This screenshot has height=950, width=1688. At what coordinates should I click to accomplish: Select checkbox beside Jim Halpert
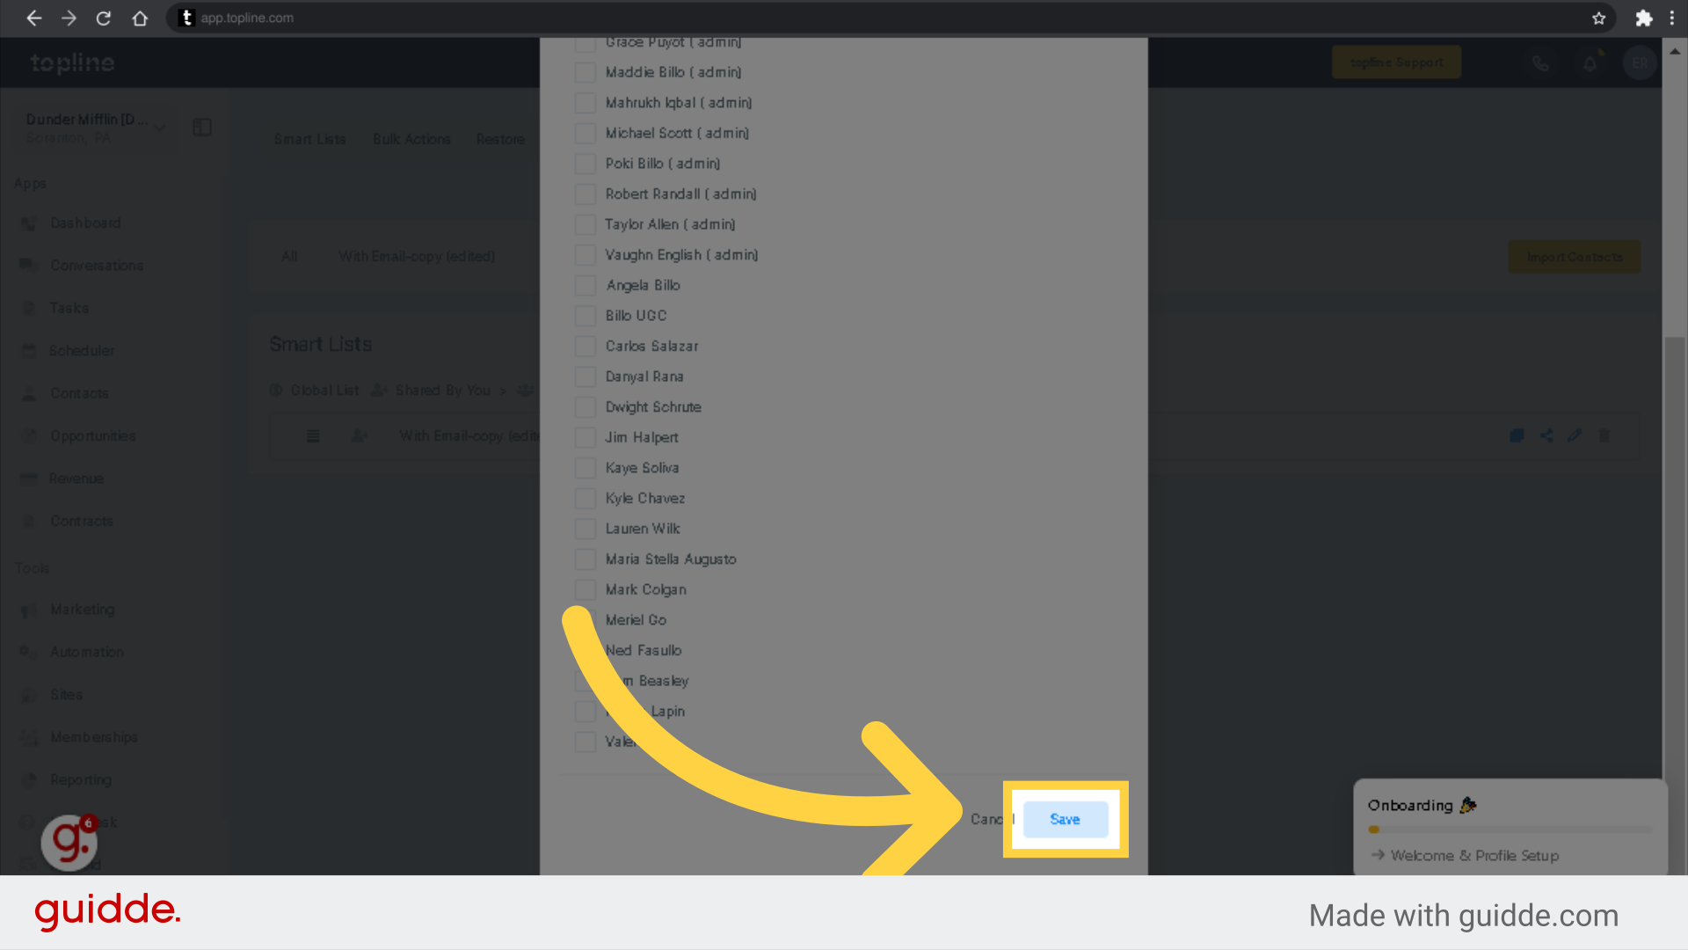pos(586,437)
